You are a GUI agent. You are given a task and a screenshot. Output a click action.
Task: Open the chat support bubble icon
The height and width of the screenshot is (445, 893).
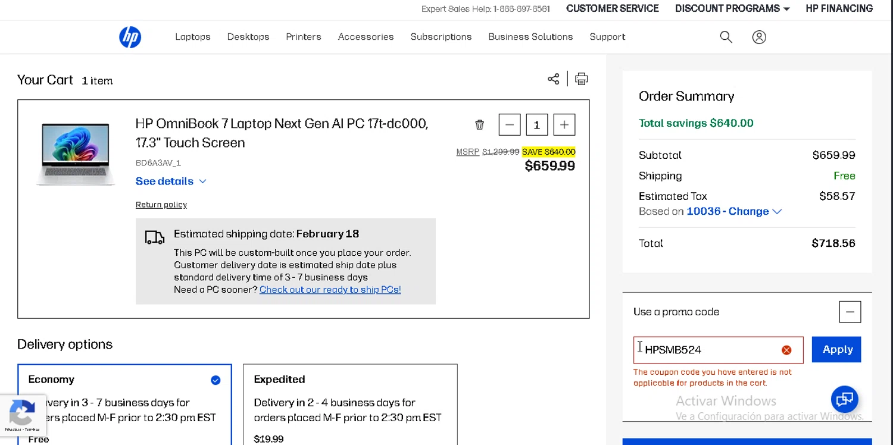tap(844, 399)
